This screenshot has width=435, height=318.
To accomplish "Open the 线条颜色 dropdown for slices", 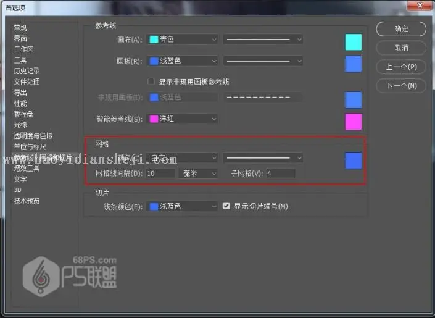I will pyautogui.click(x=182, y=206).
